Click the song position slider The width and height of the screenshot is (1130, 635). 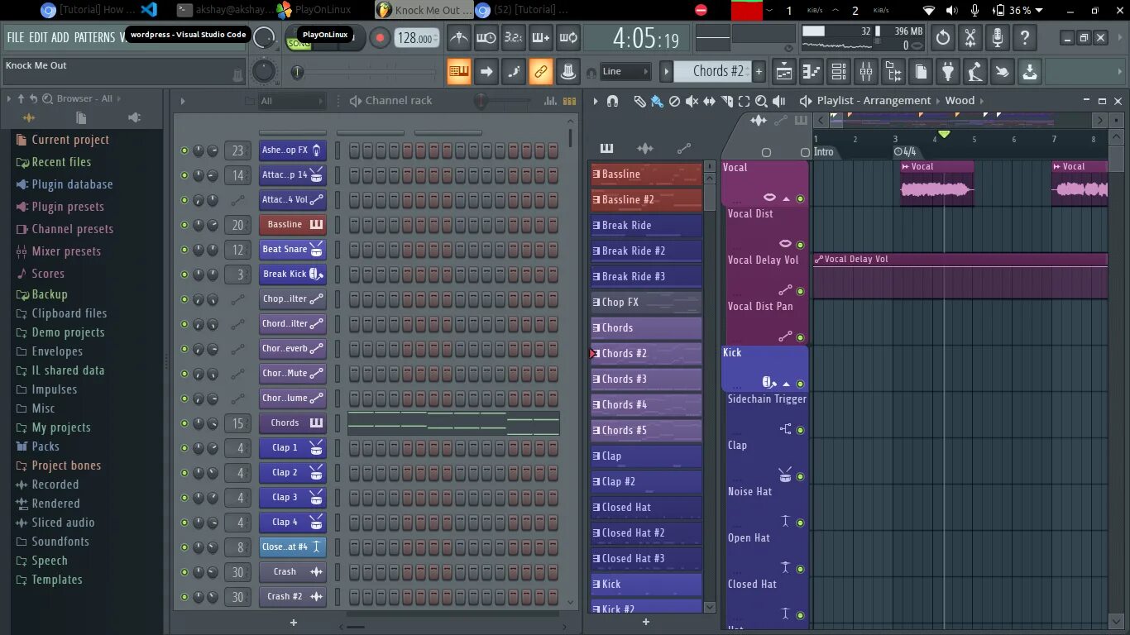coord(364,73)
